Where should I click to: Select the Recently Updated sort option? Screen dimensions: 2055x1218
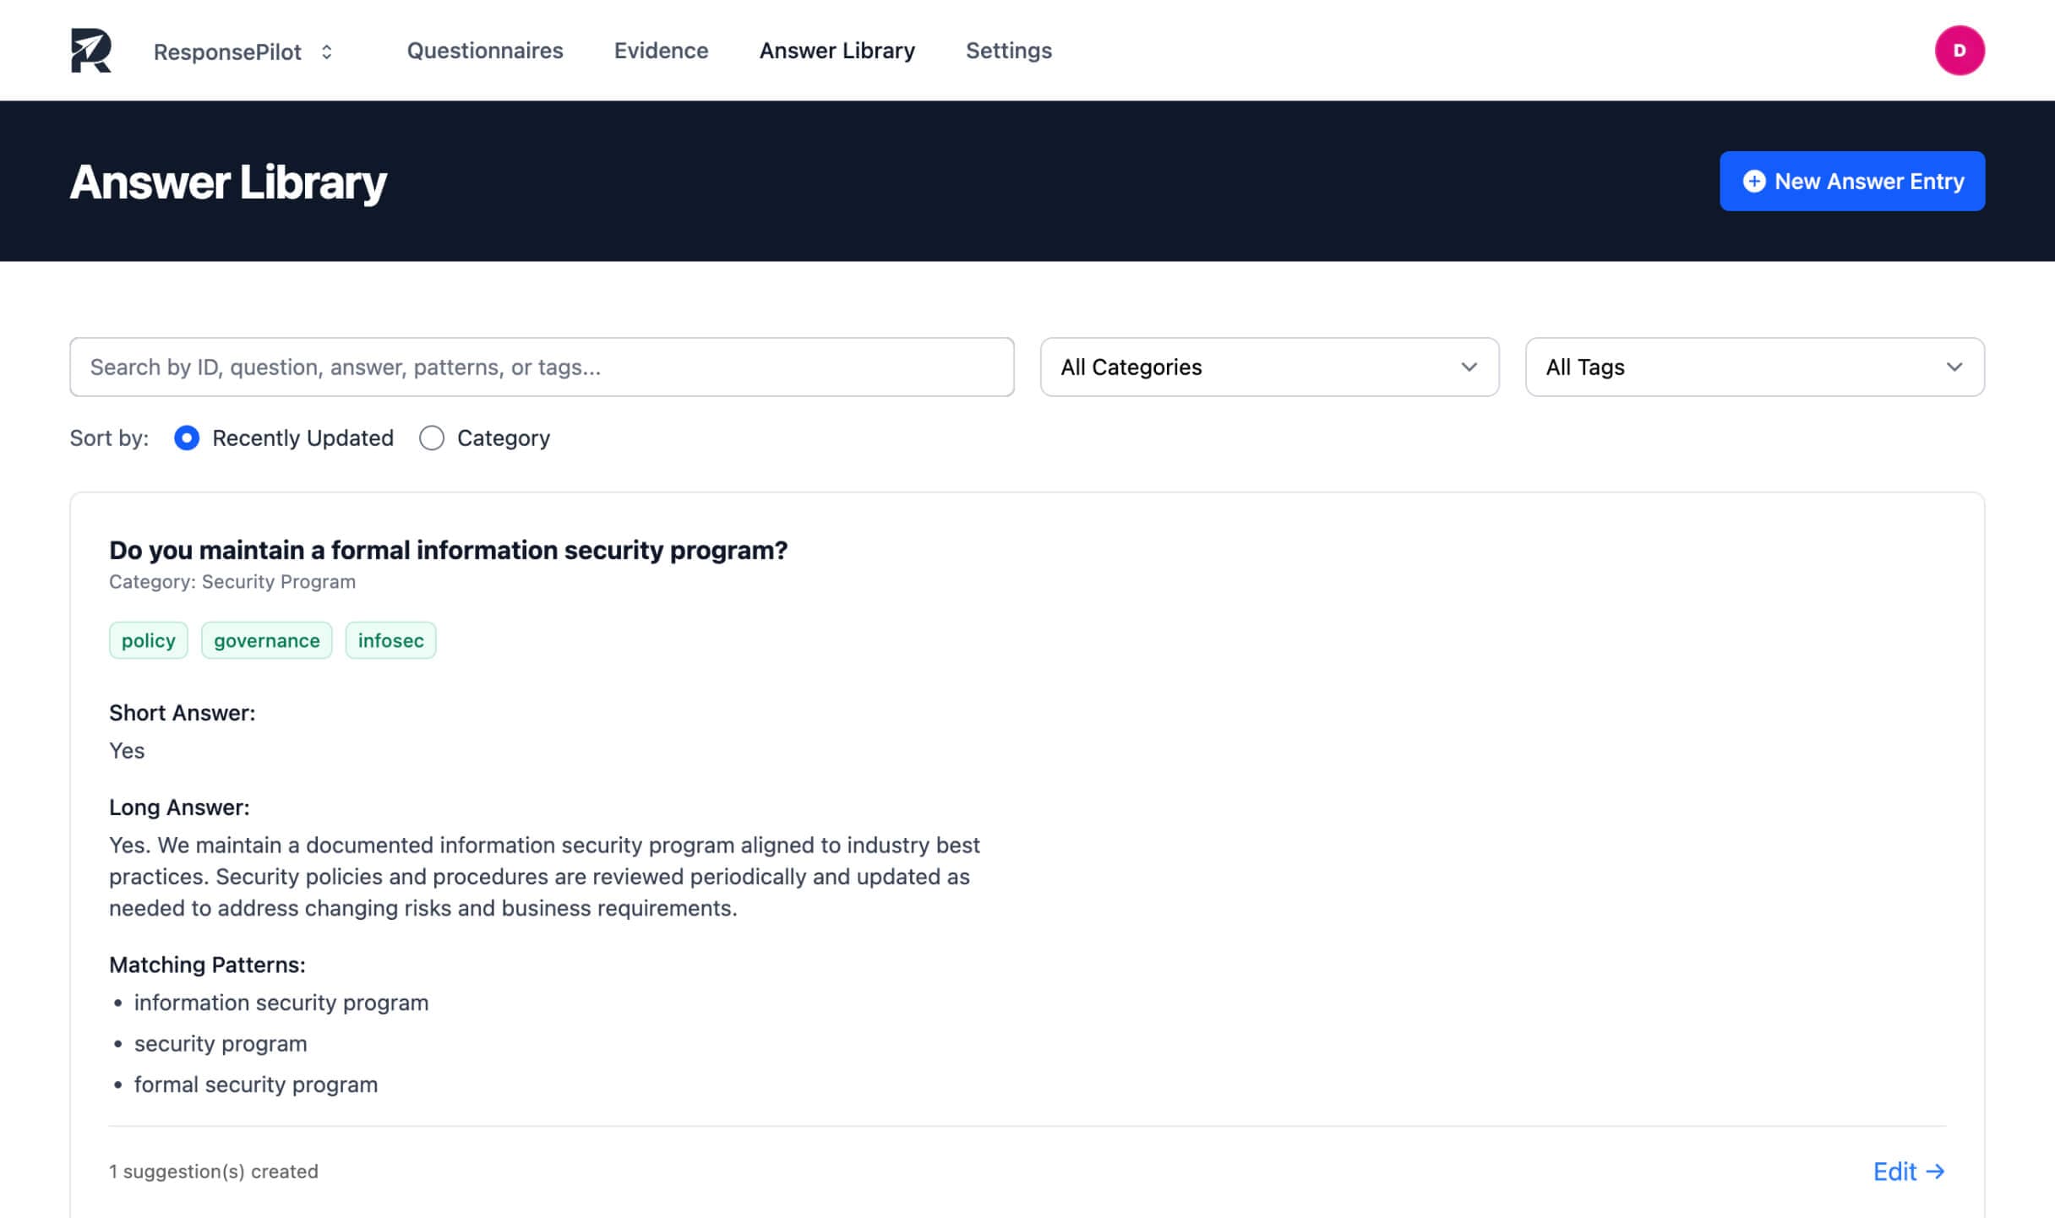coord(187,438)
